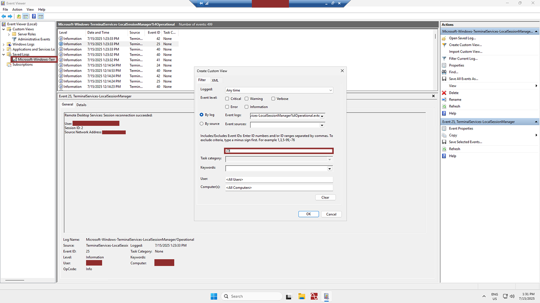The width and height of the screenshot is (540, 303).
Task: Tick the Information event level checkbox
Action: 247,107
